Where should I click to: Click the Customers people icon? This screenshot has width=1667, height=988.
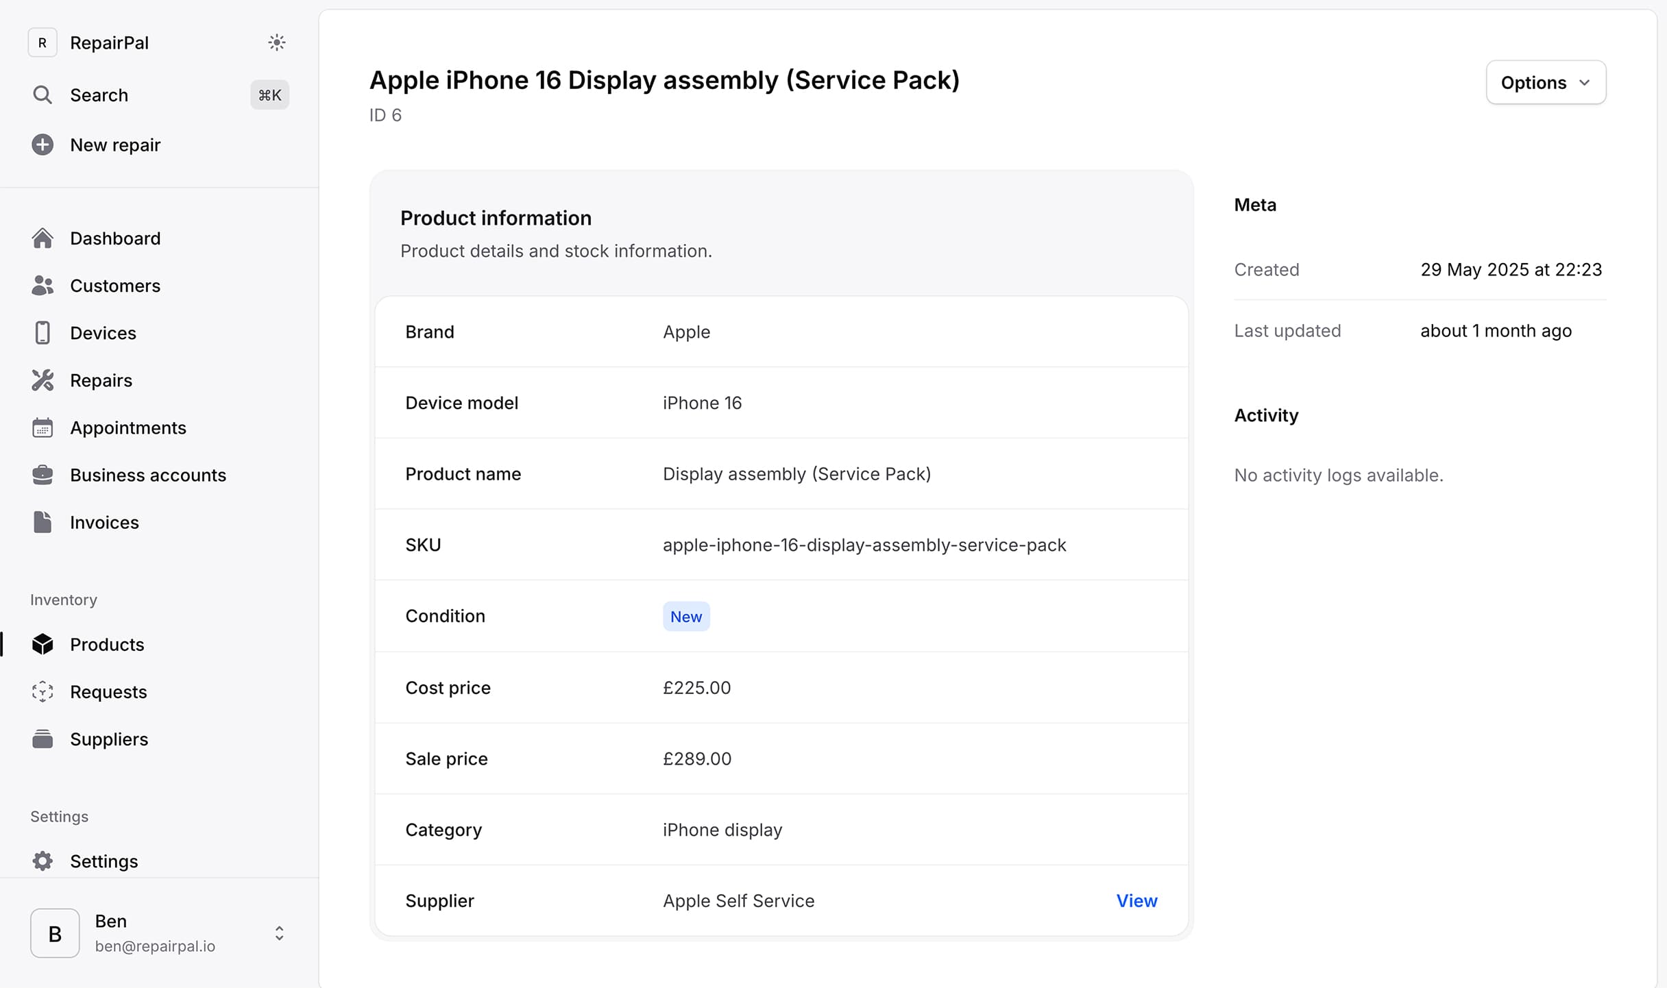(42, 285)
